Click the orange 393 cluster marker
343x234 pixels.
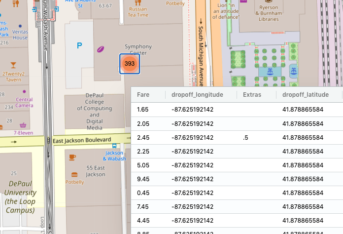click(130, 64)
